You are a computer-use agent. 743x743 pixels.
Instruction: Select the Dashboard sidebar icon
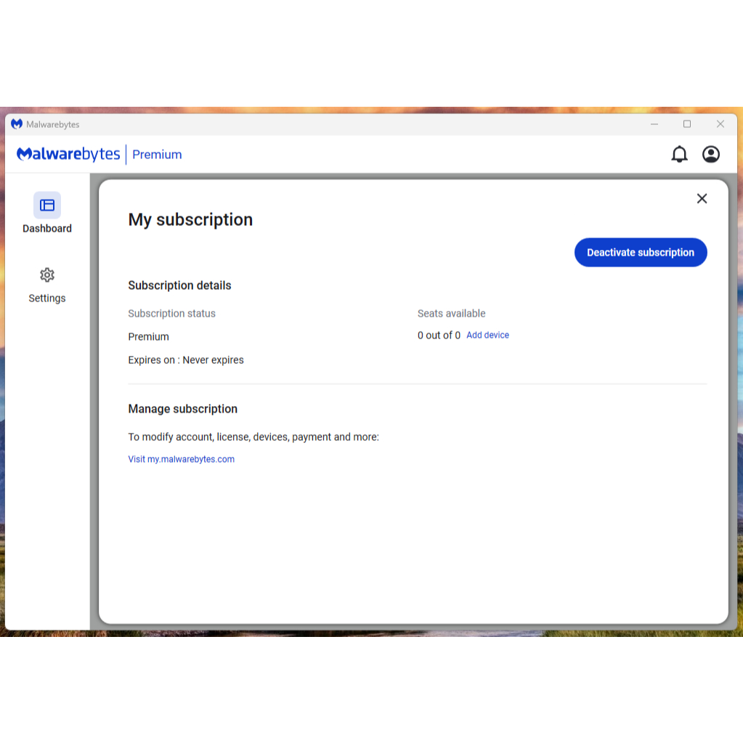coord(47,206)
